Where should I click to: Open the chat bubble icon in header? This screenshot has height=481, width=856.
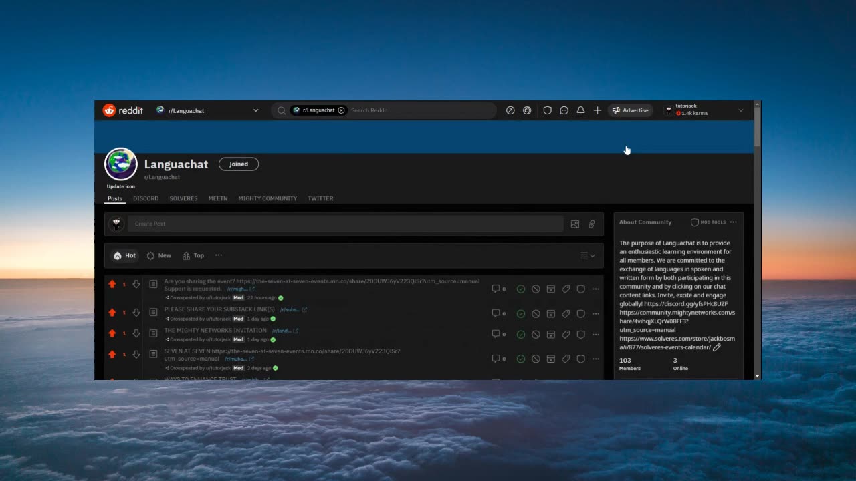click(x=564, y=110)
